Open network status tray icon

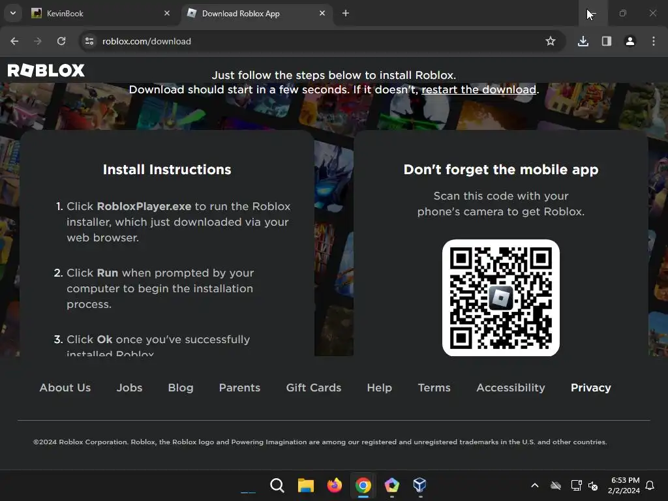pyautogui.click(x=576, y=485)
